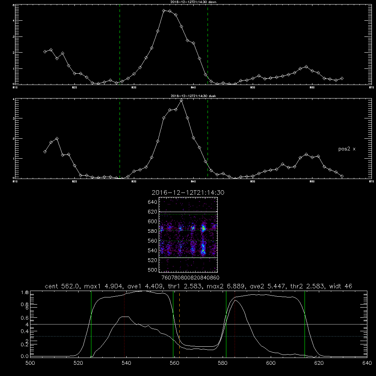Click the bottom plot y-axis label 0.6

24,318
